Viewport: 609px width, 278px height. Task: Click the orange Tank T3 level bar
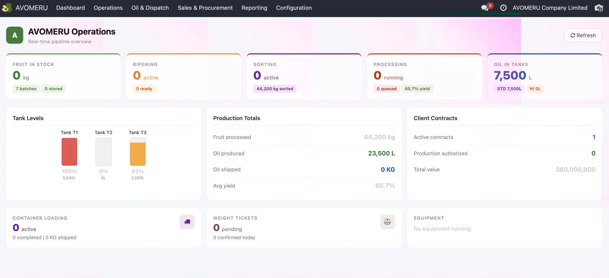point(138,154)
